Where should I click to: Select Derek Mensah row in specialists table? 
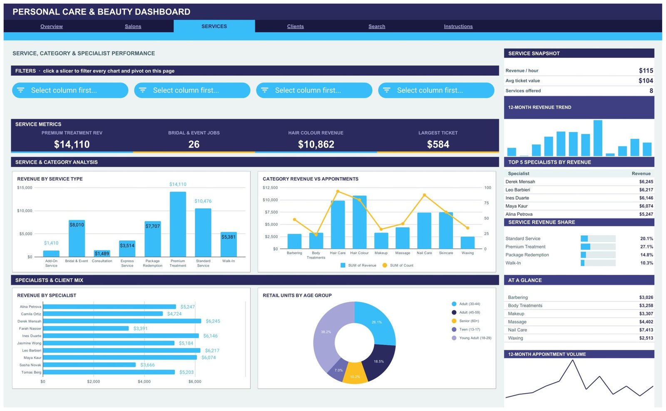579,182
